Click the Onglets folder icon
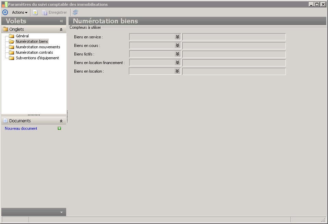This screenshot has width=328, height=224. coord(5,29)
